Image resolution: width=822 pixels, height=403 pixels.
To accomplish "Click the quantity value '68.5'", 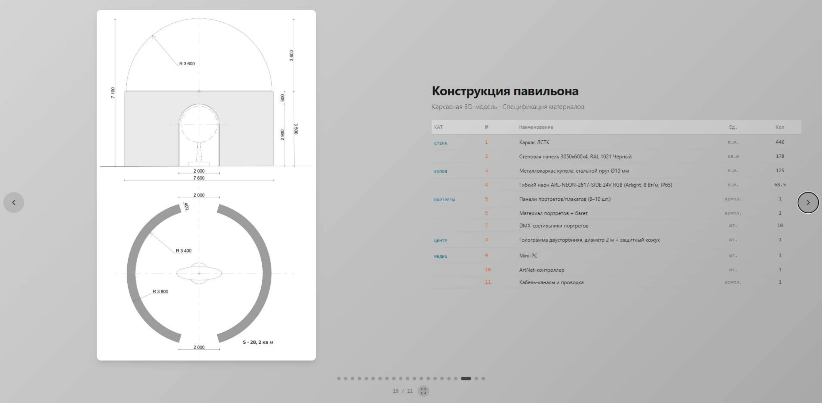I will (x=780, y=185).
